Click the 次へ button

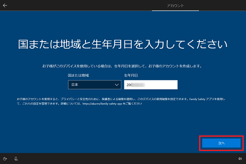[x=221, y=143]
